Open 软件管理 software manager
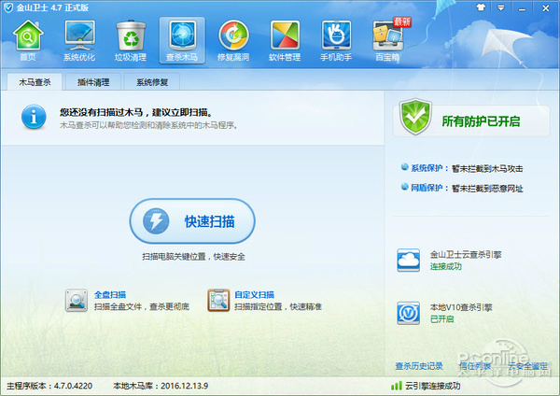 (x=285, y=40)
